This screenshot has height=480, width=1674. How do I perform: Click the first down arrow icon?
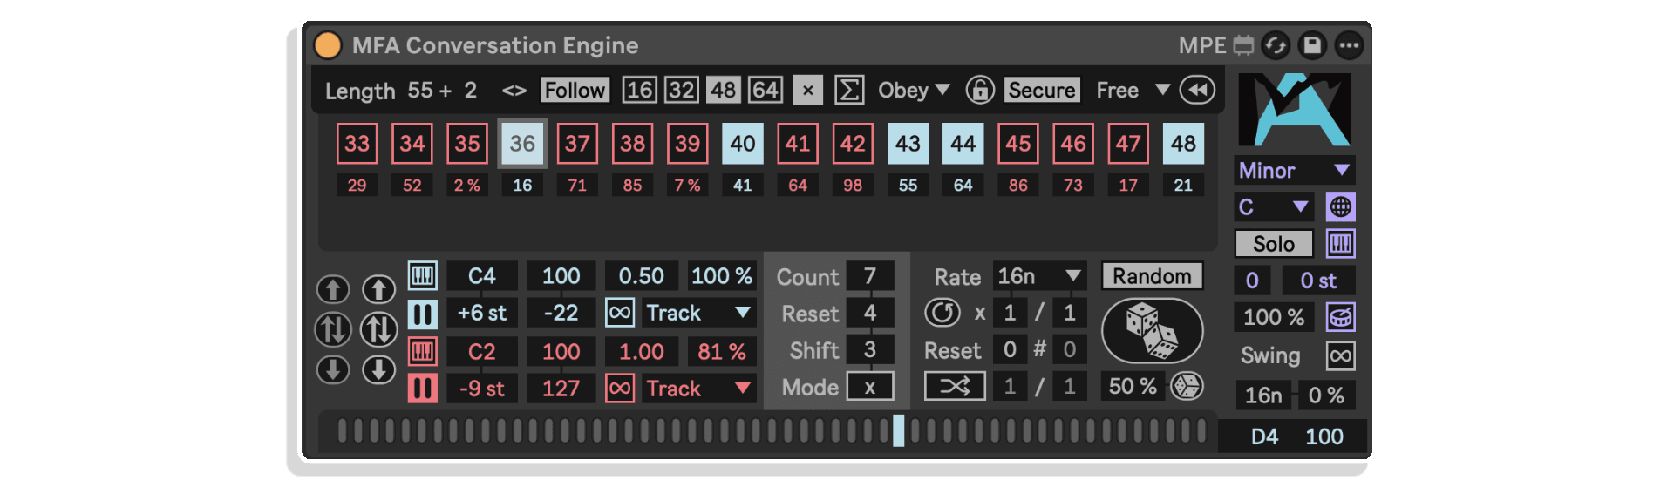click(x=332, y=369)
